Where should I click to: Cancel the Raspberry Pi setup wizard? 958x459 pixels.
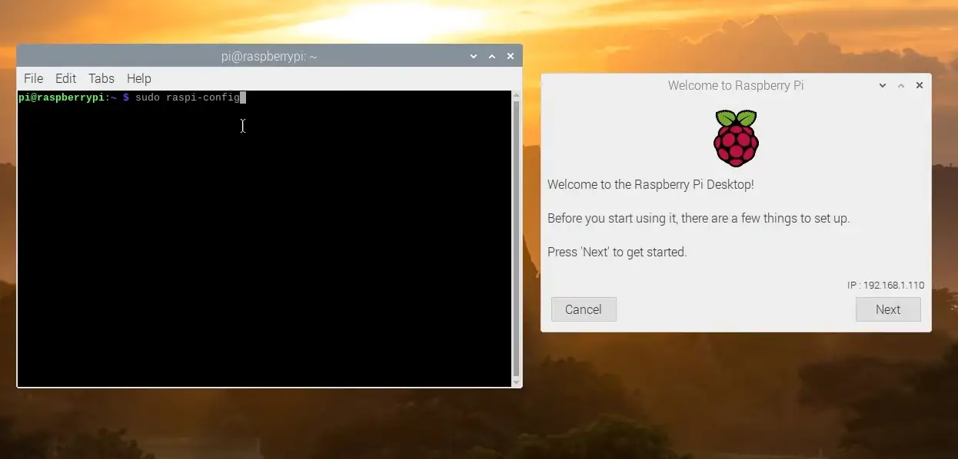[584, 309]
